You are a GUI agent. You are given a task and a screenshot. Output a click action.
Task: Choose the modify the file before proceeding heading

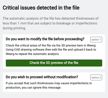point(45,39)
